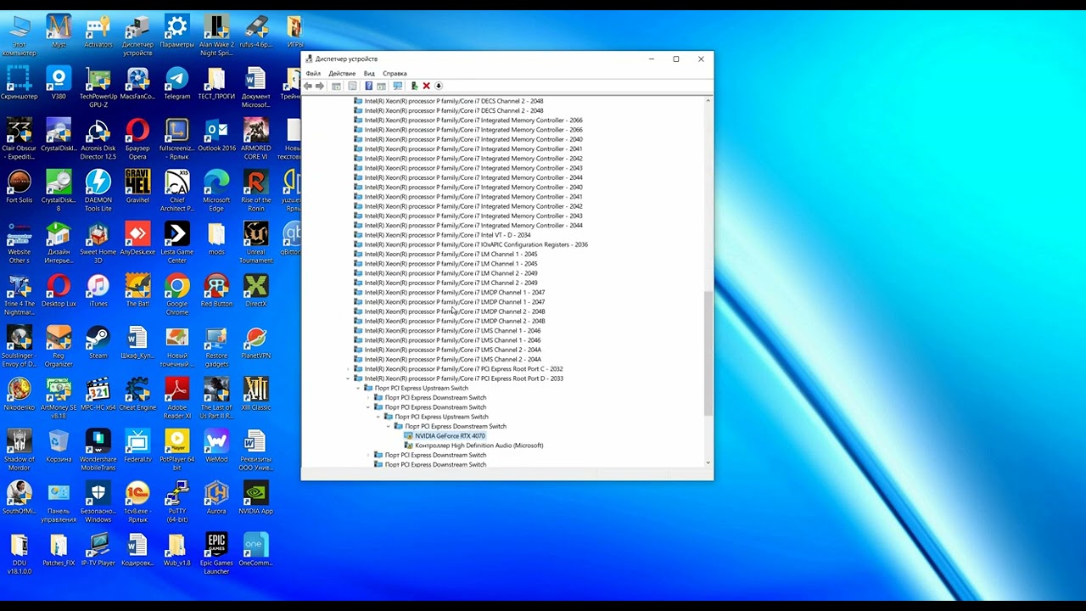Select the TechPowerUp GPU-Z desktop shortcut
The height and width of the screenshot is (611, 1086).
tap(98, 87)
